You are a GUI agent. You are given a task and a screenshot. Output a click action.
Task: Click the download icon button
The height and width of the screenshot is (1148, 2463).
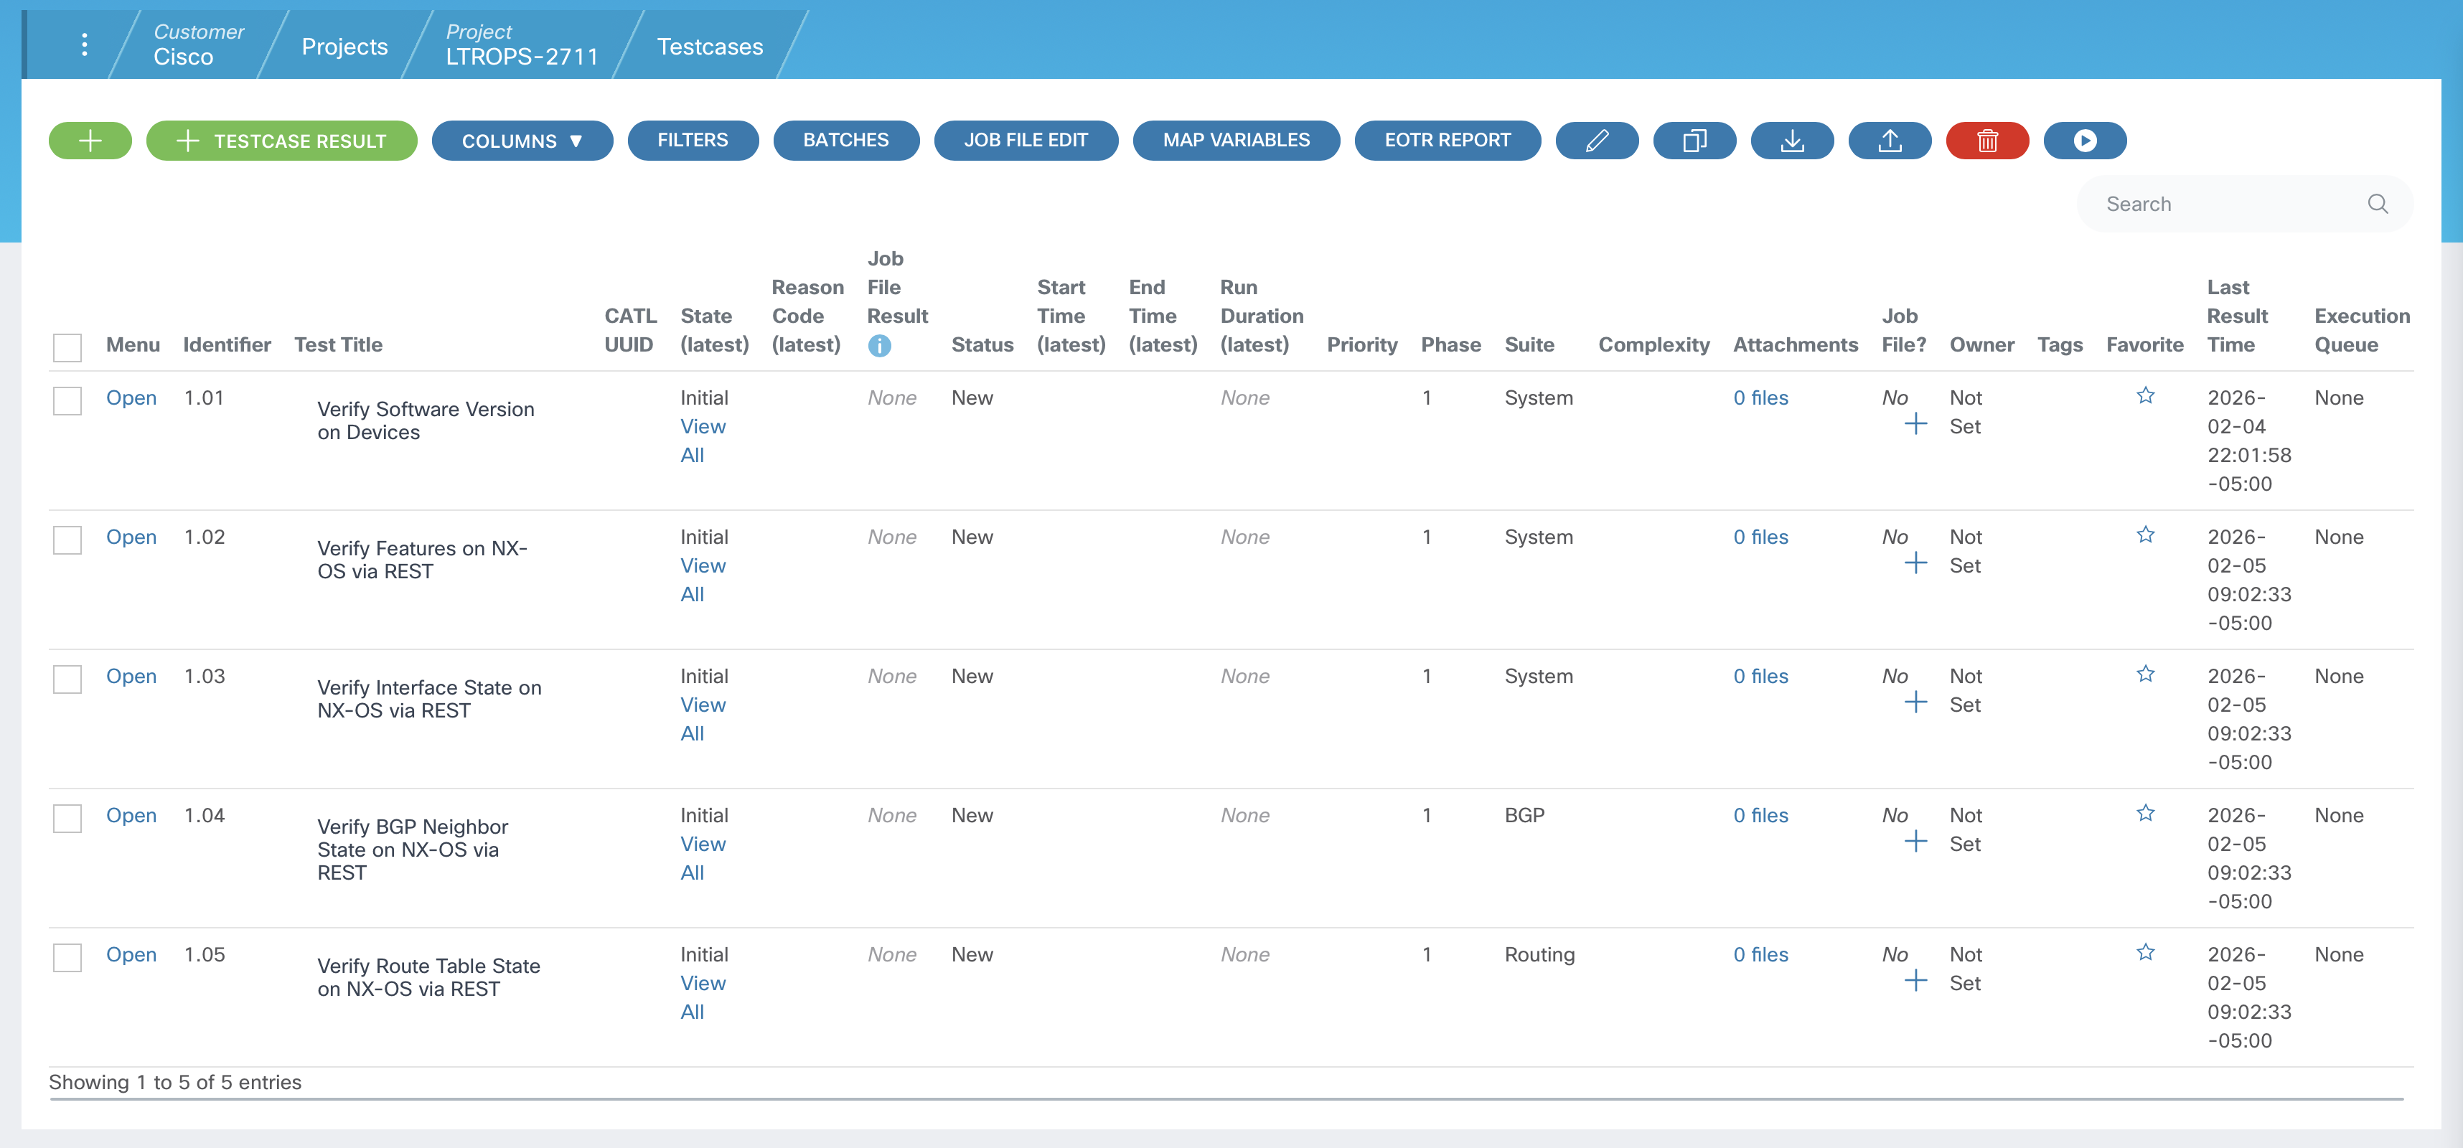coord(1792,141)
